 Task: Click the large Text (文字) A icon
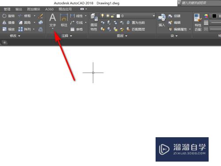pyautogui.click(x=53, y=18)
